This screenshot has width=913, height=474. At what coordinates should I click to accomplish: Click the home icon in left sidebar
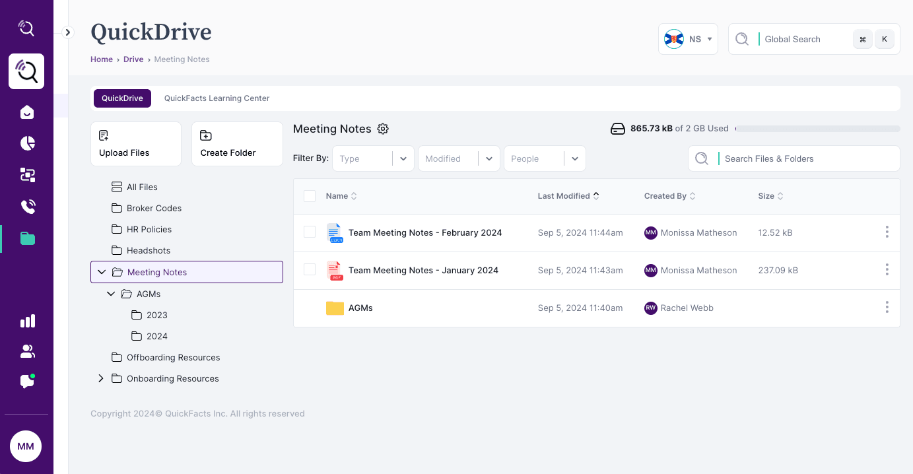point(27,112)
